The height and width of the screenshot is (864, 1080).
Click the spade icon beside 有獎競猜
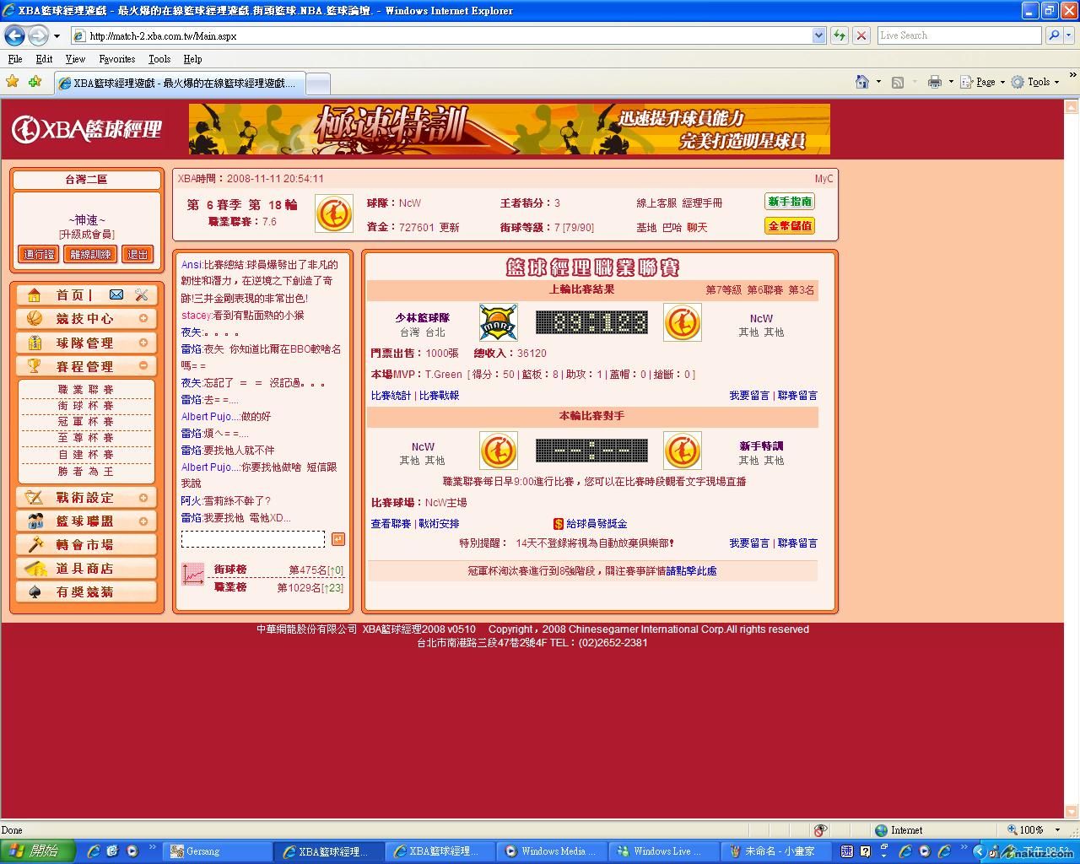click(x=35, y=591)
